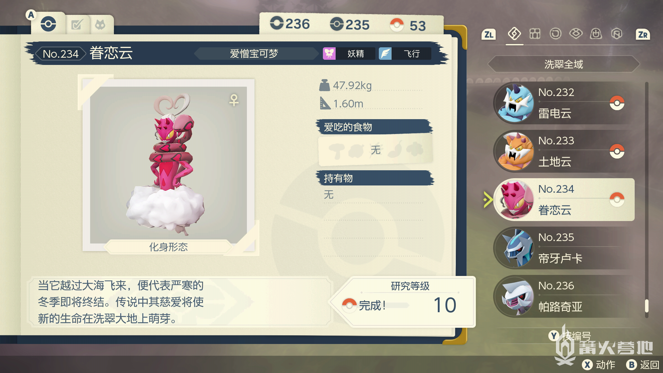Image resolution: width=663 pixels, height=373 pixels.
Task: Select the 洗翠全域 diamond region icon
Action: [x=514, y=34]
